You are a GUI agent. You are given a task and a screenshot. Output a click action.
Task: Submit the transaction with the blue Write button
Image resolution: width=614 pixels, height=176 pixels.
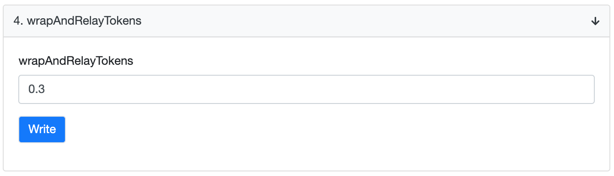point(42,129)
